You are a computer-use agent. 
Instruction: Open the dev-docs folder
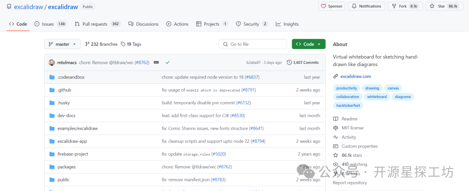point(66,115)
